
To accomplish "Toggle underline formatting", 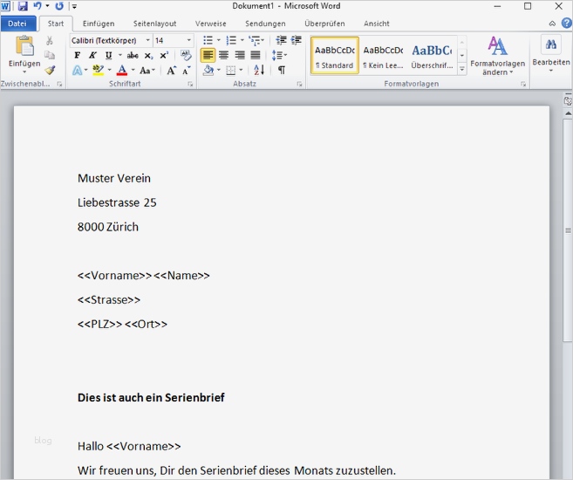I will click(108, 55).
